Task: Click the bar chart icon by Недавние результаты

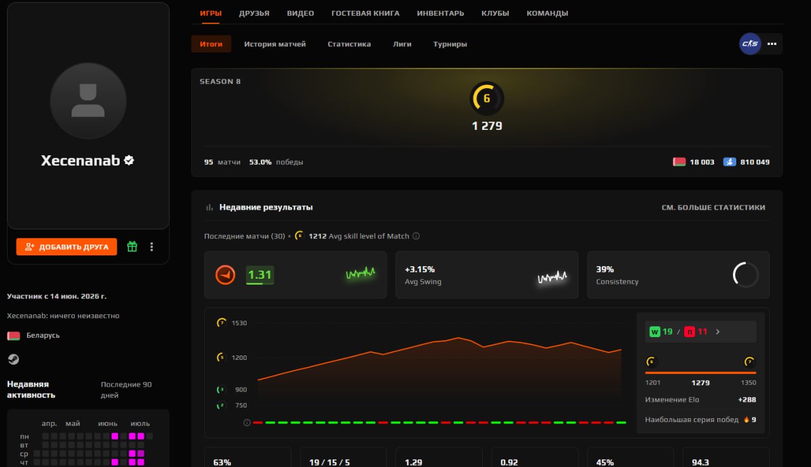Action: [x=209, y=207]
